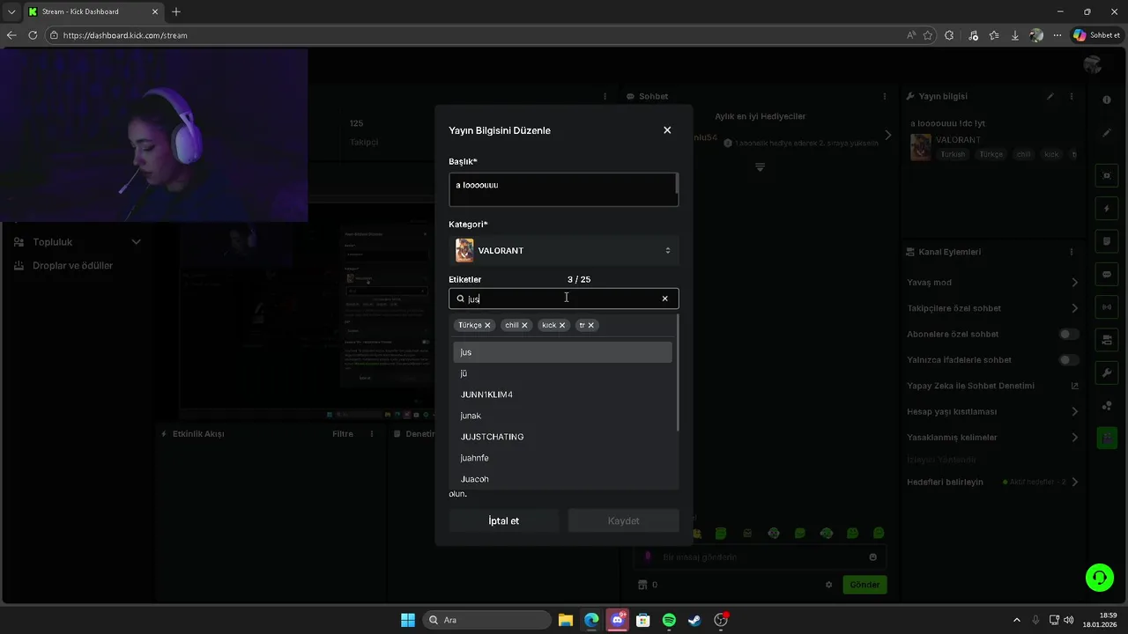Close the Yayın Bilgisini Düzenle dialog

(667, 130)
